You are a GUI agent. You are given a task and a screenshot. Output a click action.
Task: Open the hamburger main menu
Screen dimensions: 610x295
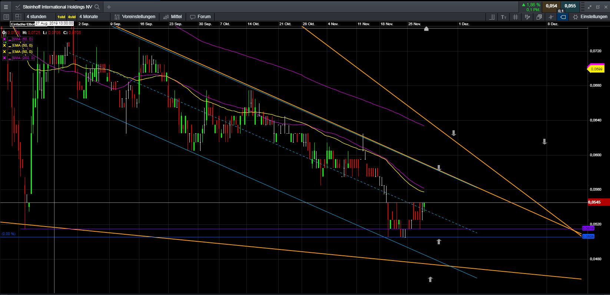[x=6, y=7]
